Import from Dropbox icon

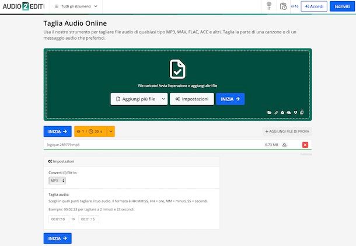(295, 113)
